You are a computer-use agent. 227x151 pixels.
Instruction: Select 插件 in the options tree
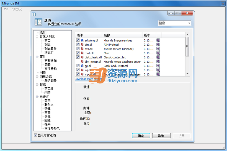click(x=43, y=33)
